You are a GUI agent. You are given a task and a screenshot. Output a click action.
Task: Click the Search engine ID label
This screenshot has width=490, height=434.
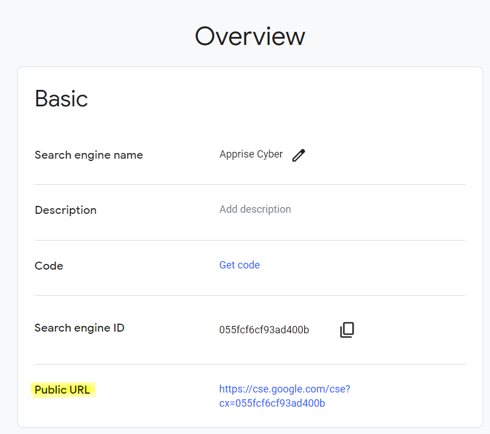(x=80, y=328)
